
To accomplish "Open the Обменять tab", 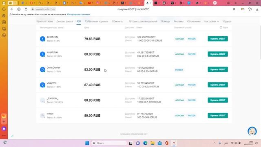I will click(x=117, y=21).
